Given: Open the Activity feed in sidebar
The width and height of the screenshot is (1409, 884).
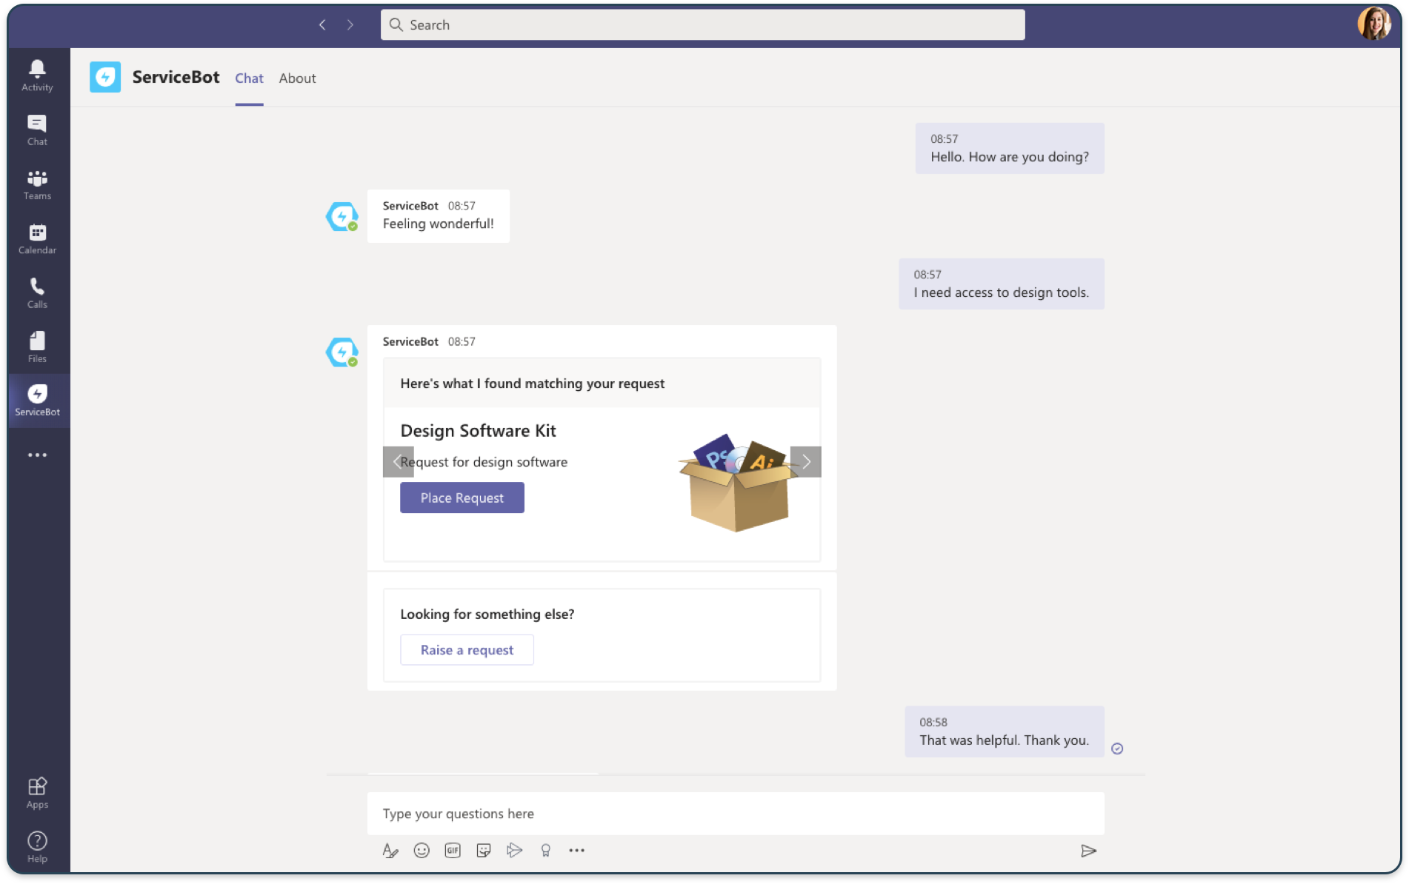Looking at the screenshot, I should click(x=37, y=76).
